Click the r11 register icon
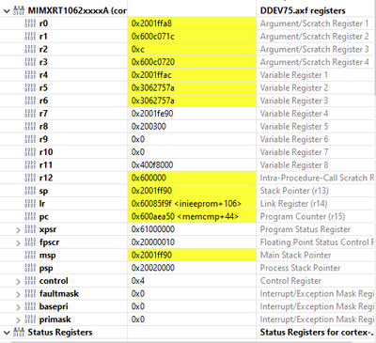376x343 pixels. 30,164
